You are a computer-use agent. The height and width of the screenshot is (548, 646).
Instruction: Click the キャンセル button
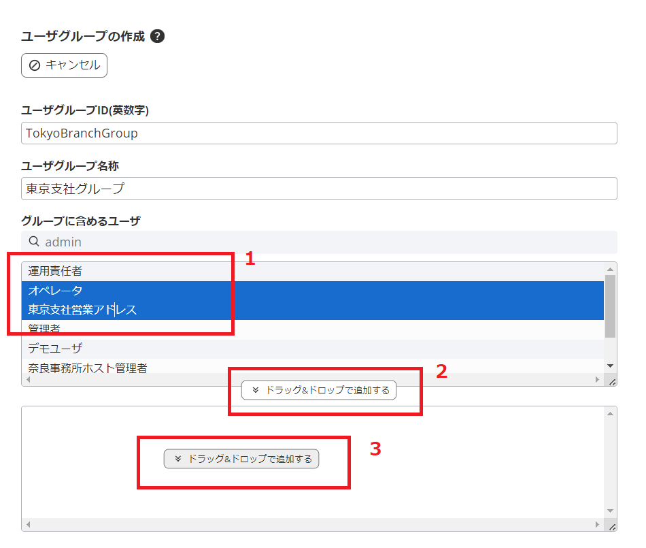pos(65,65)
